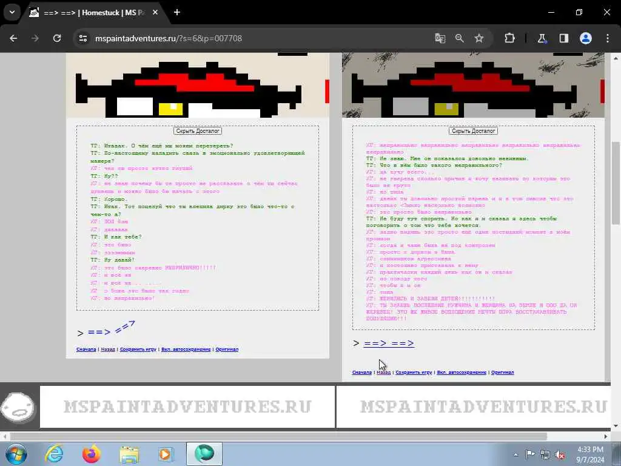Open the Windows Start menu
The height and width of the screenshot is (466, 621).
(x=15, y=454)
